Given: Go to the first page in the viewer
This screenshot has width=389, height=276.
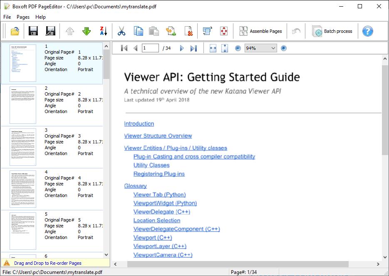Looking at the screenshot, I should (124, 48).
